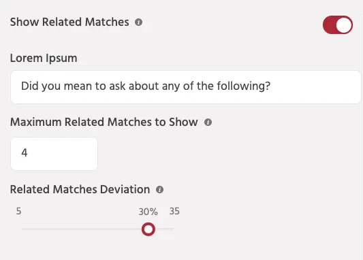The image size is (363, 260).
Task: Click the Related Matches Deviation label
Action: point(80,189)
